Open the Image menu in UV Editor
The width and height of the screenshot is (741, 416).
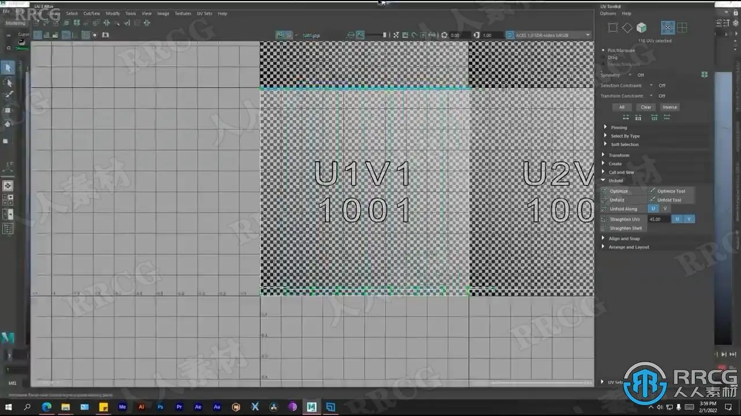[163, 13]
